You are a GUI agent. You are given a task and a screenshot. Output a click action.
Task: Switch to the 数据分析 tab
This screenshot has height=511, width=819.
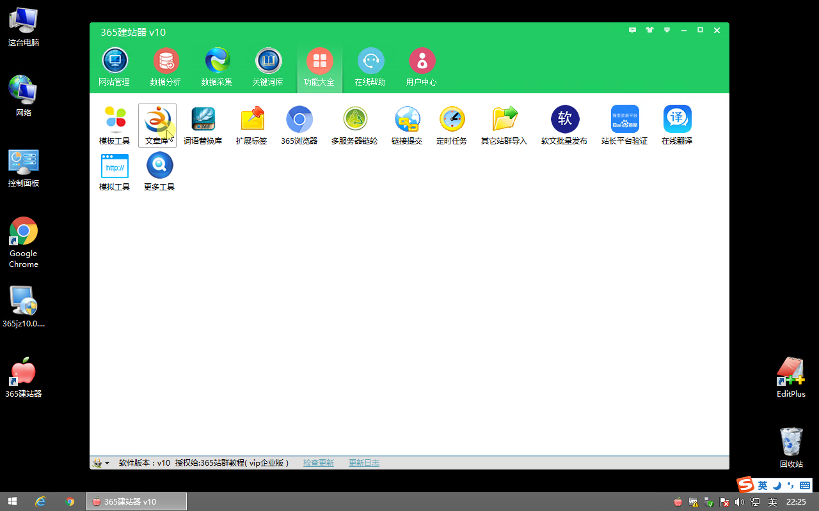[x=166, y=67]
